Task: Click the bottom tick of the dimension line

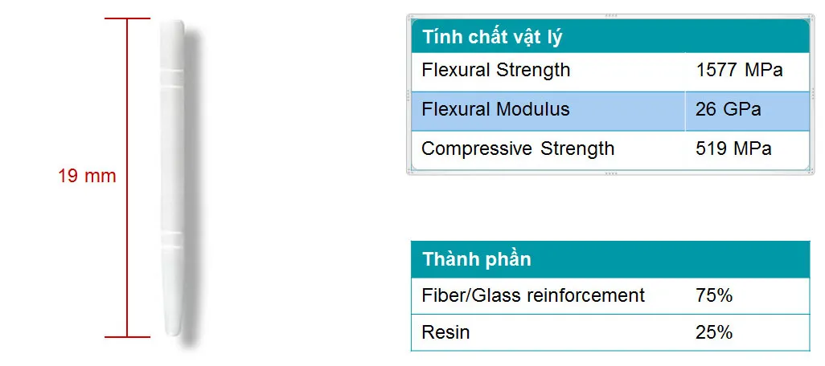Action: 127,337
